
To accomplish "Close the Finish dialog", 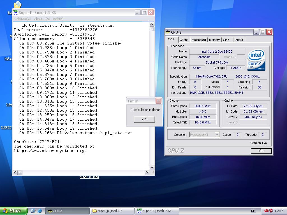I will (x=159, y=101).
